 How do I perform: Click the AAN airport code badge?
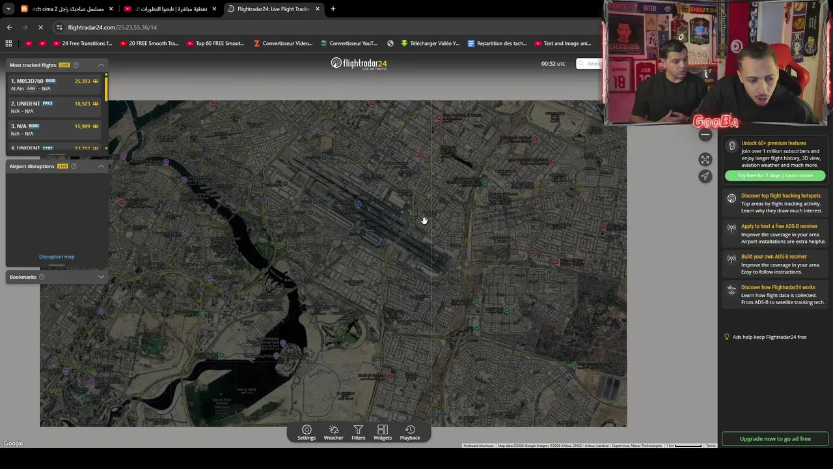[x=31, y=89]
